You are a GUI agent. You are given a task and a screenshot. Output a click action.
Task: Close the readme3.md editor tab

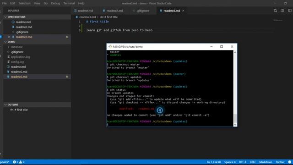(x=183, y=11)
